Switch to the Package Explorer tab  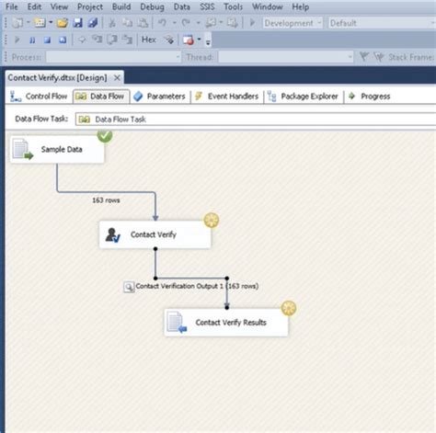tap(304, 97)
